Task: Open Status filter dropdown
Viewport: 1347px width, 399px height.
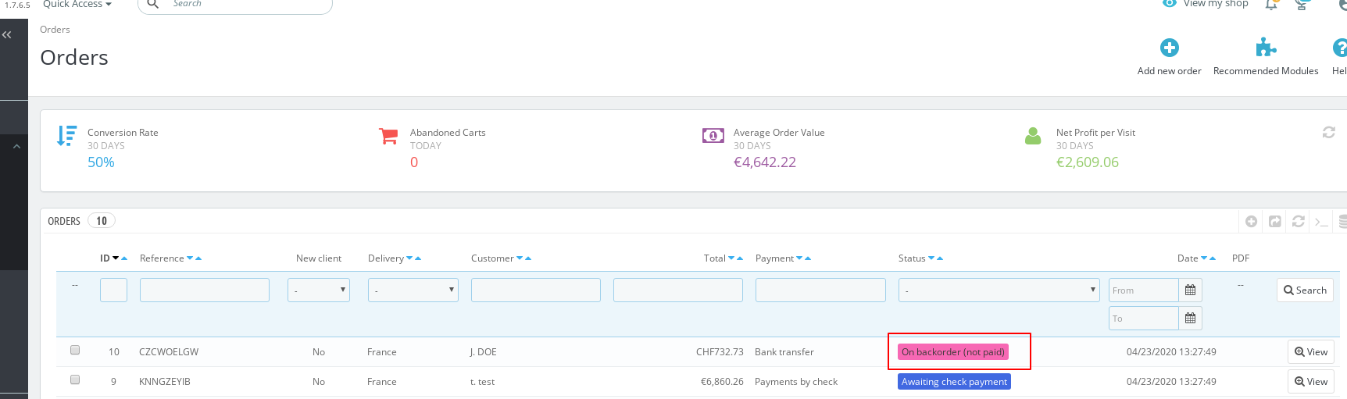Action: click(x=999, y=290)
